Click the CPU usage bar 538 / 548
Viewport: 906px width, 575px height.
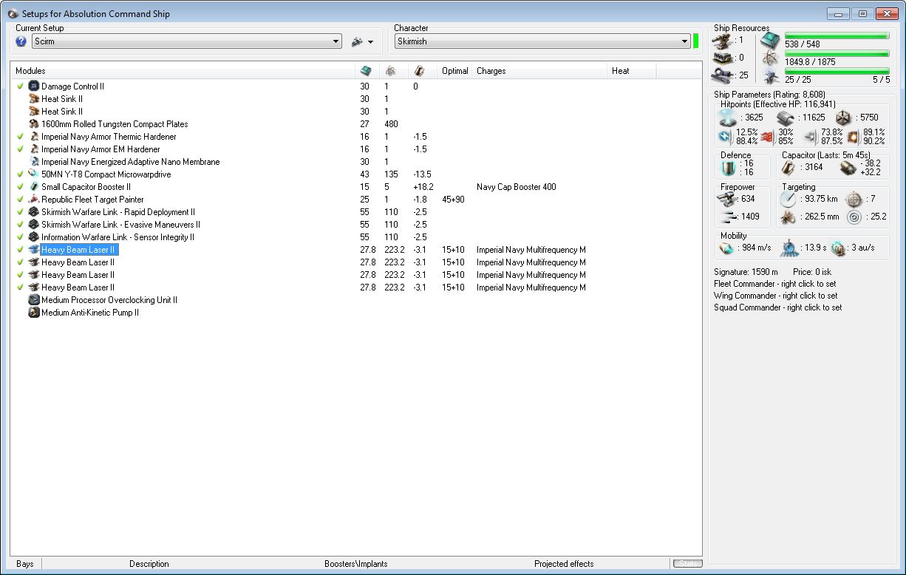coord(837,35)
